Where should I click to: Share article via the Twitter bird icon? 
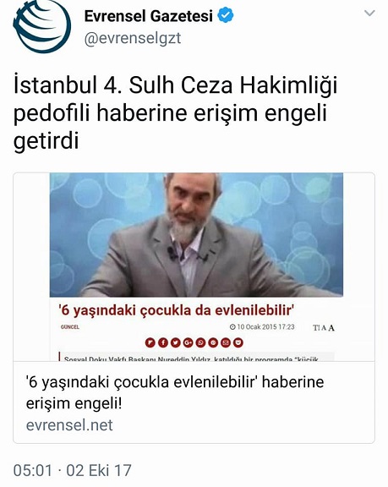[x=176, y=342]
